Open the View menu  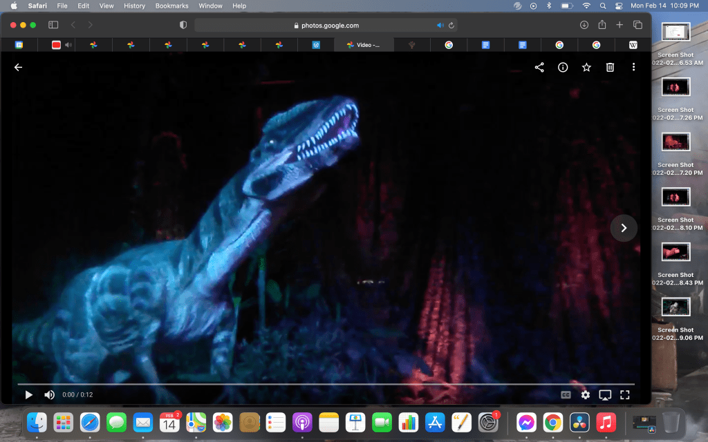point(106,6)
